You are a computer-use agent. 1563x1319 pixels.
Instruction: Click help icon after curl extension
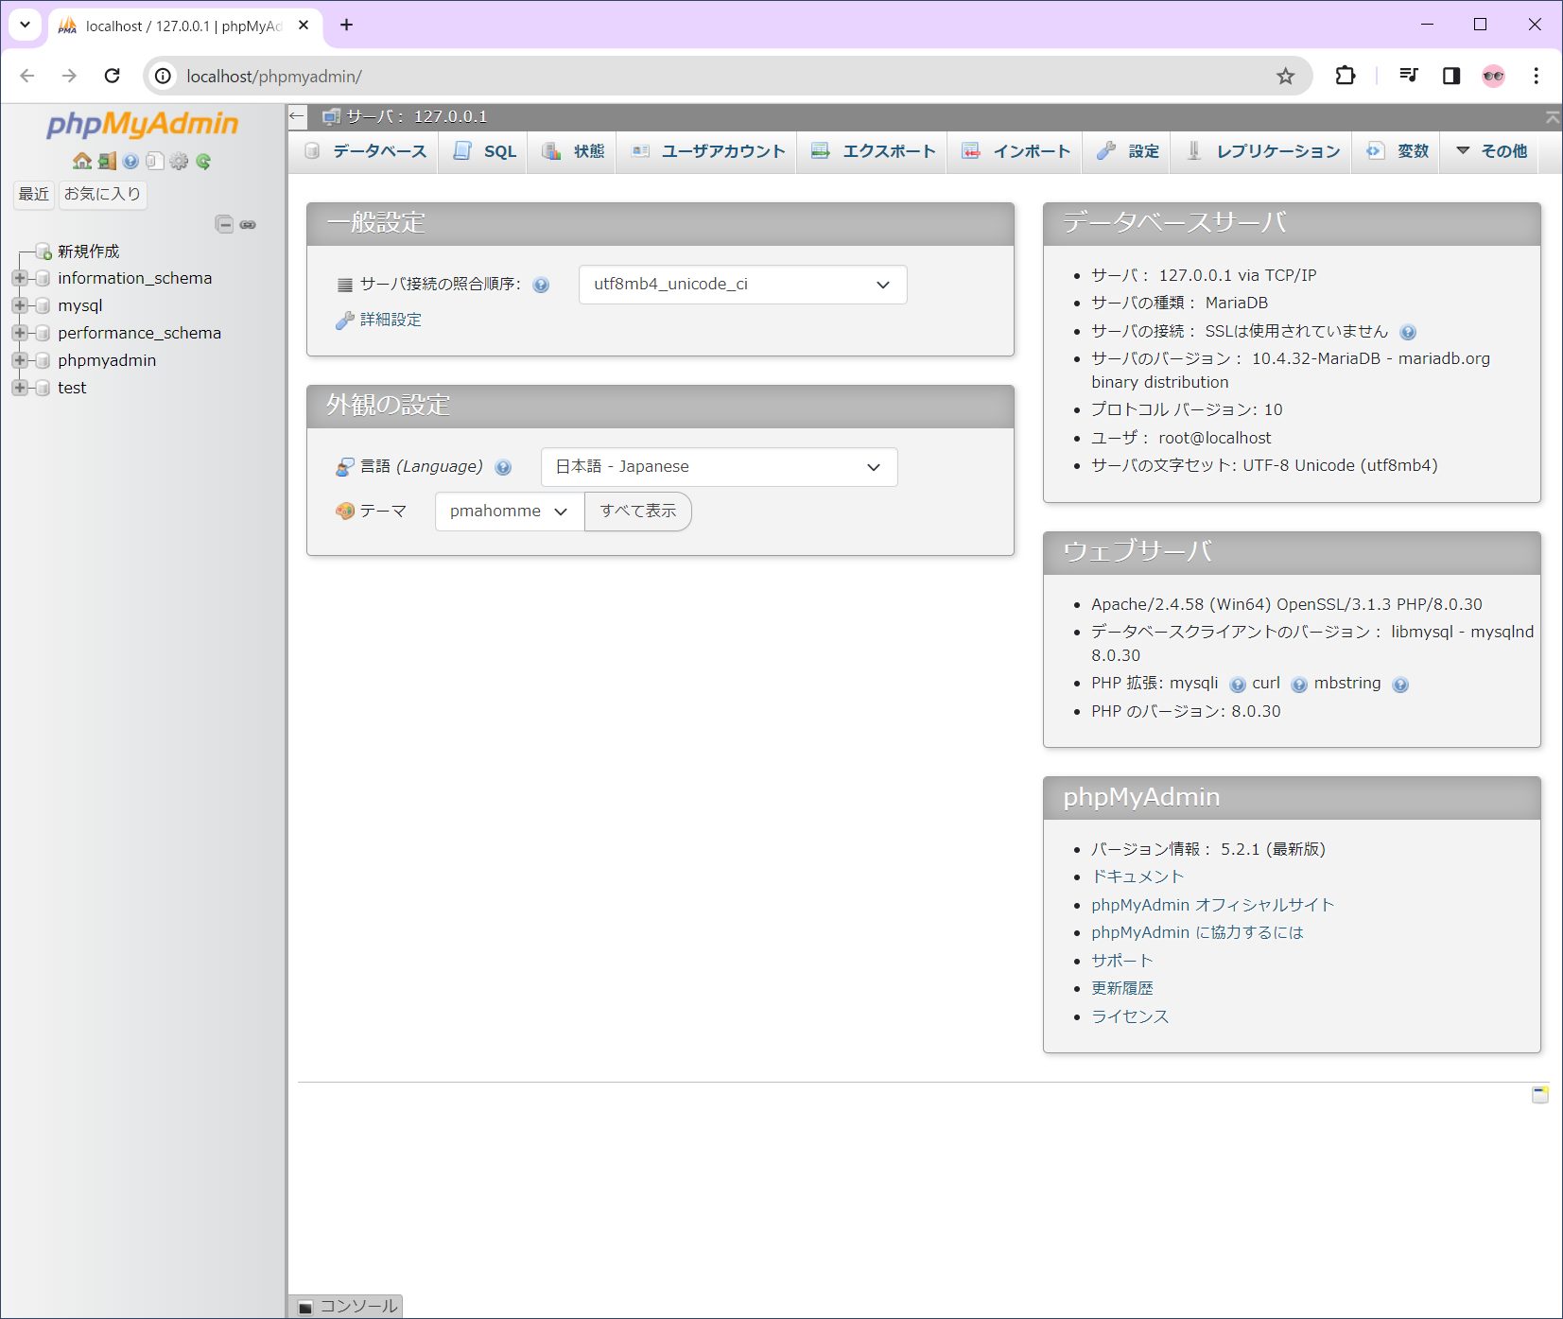pyautogui.click(x=1299, y=685)
